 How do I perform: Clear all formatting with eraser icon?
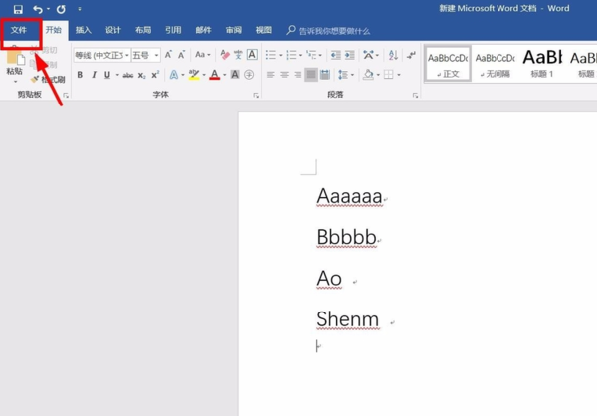pos(225,55)
